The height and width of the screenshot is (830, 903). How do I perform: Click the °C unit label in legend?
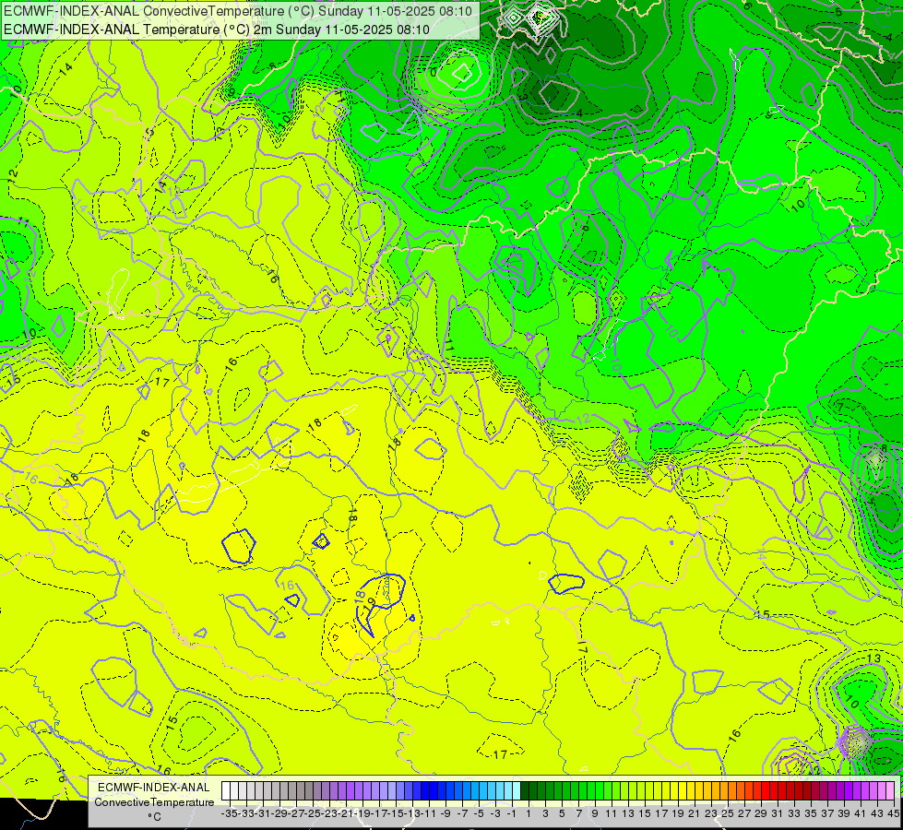pyautogui.click(x=154, y=817)
